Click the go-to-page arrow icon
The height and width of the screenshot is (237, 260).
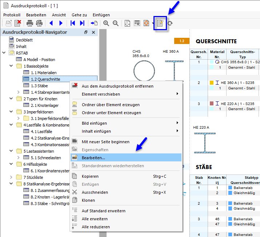coord(94,23)
